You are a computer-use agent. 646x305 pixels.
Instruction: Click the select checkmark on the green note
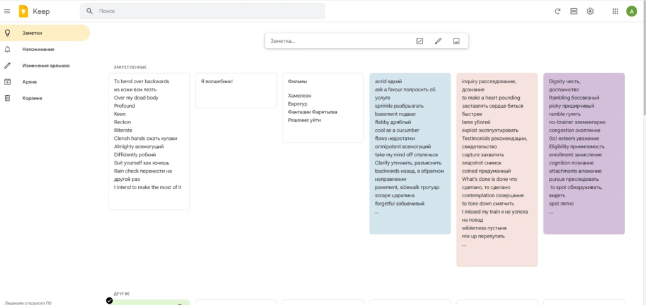(109, 301)
